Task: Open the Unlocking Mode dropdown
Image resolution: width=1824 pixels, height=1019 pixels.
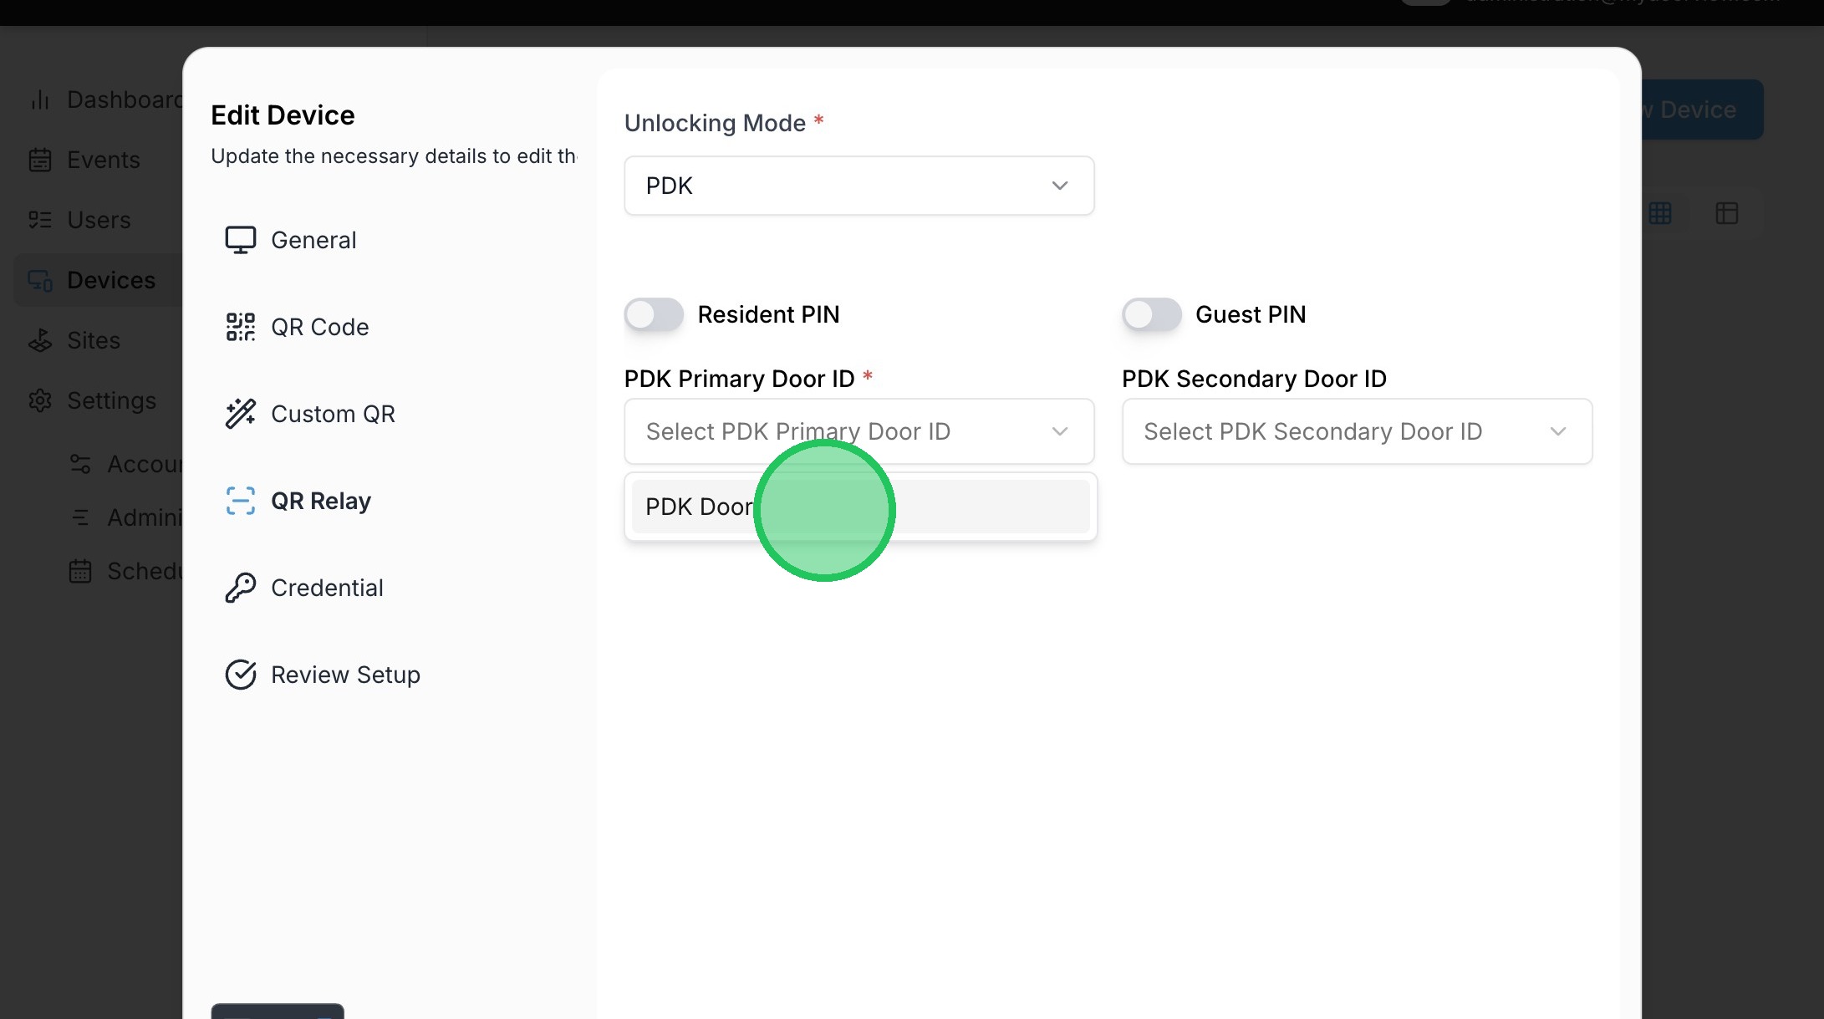Action: [x=859, y=186]
